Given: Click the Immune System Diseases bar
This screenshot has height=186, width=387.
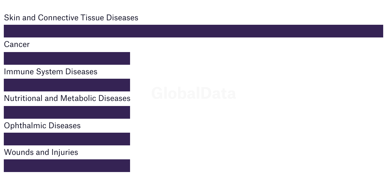Looking at the screenshot, I should (67, 85).
